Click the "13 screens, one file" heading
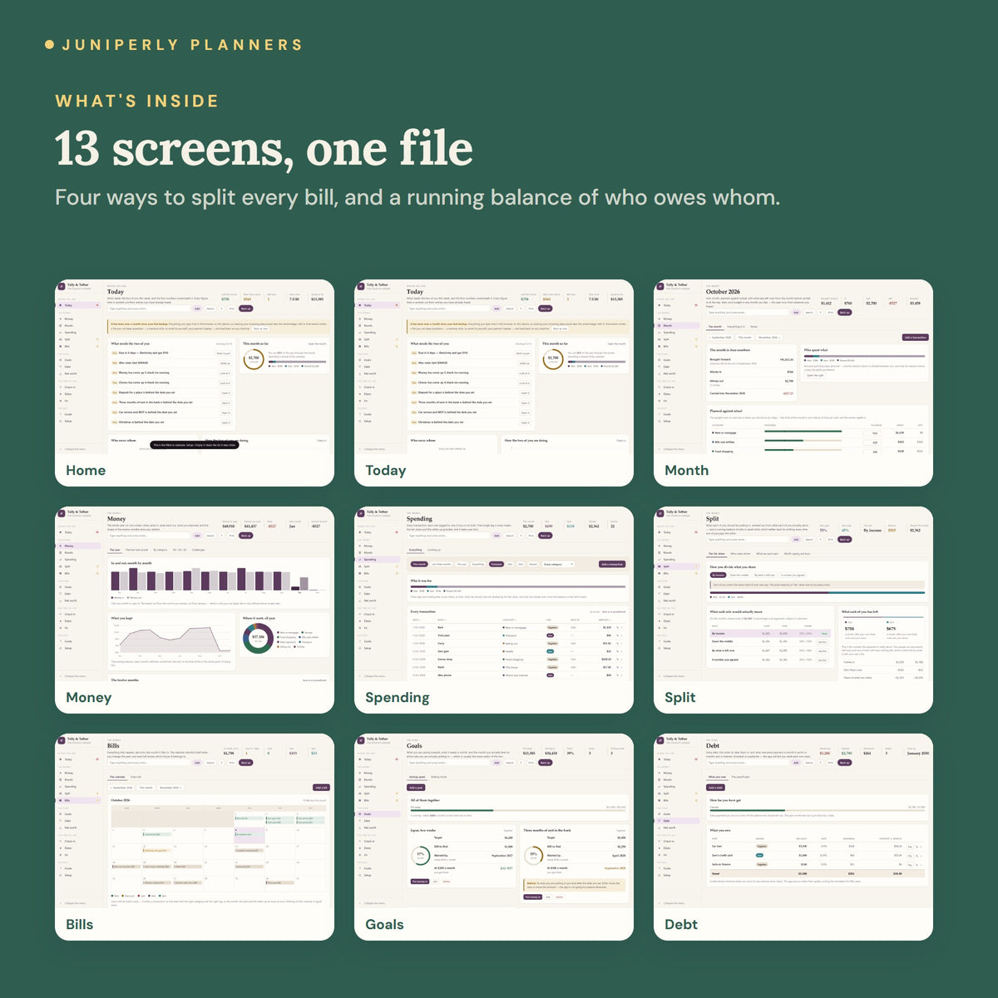The width and height of the screenshot is (998, 998). click(264, 148)
